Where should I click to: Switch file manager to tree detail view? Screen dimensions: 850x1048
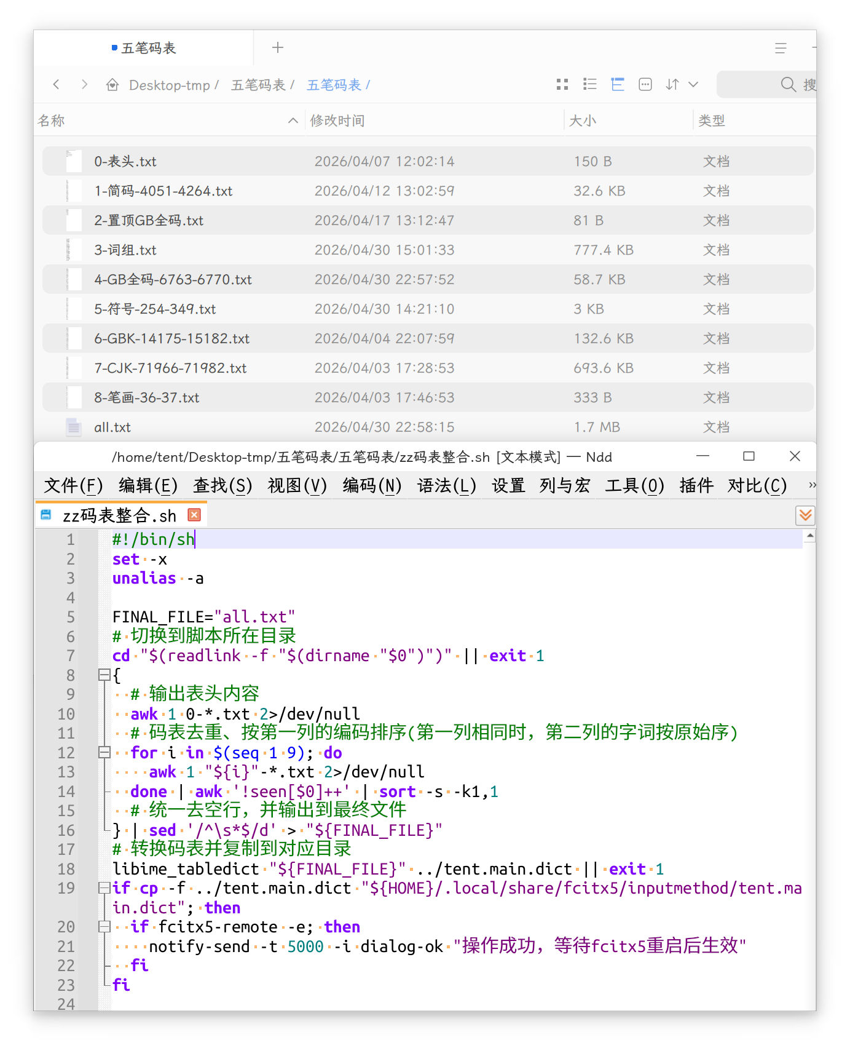[618, 84]
